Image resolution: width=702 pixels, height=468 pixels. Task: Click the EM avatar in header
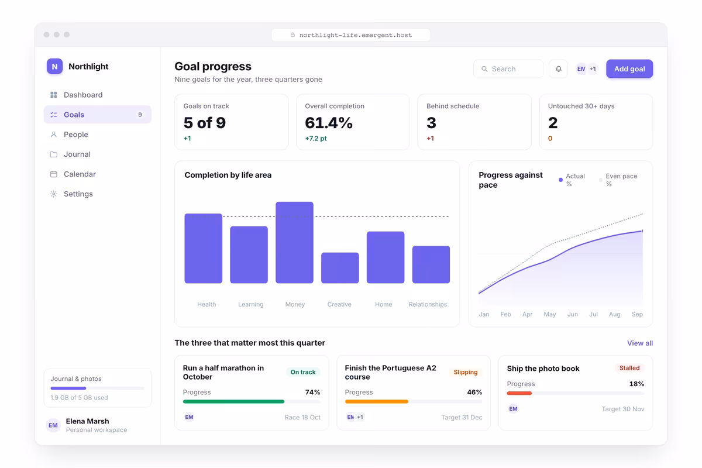click(581, 69)
